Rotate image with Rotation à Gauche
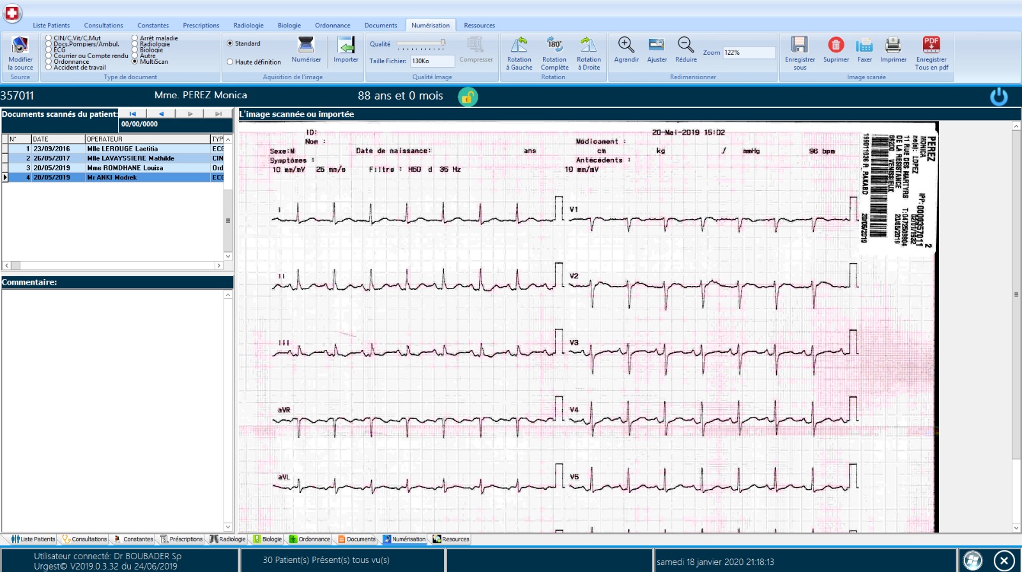1022x572 pixels. tap(519, 45)
